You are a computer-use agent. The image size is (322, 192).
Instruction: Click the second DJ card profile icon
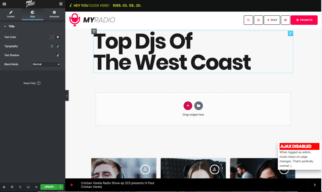(x=215, y=169)
